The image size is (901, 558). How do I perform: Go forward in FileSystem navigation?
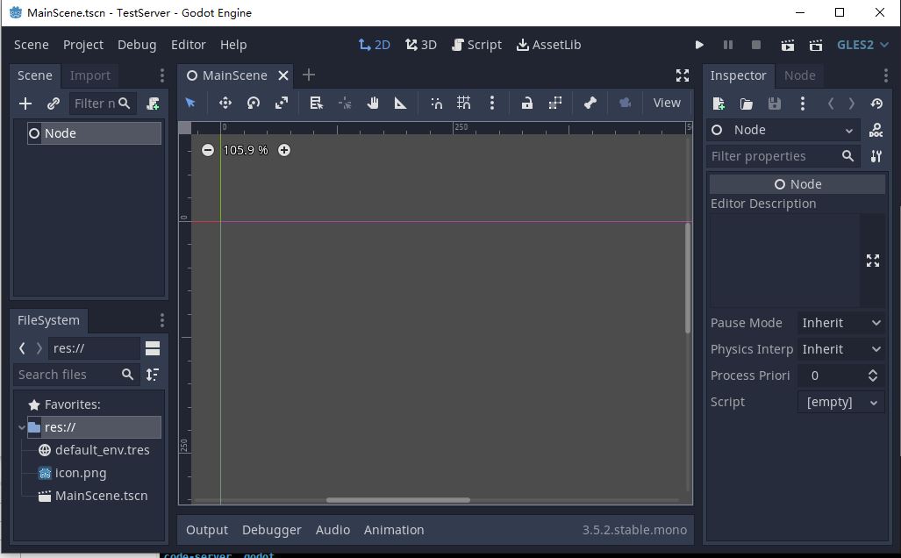point(39,348)
